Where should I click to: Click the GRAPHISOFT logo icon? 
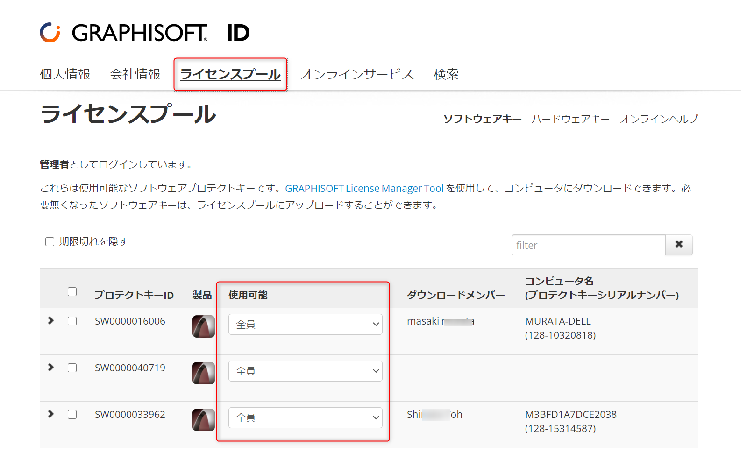[50, 33]
